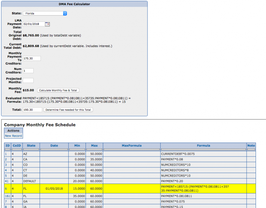
Task: Click the New Record link
Action: pyautogui.click(x=13, y=136)
